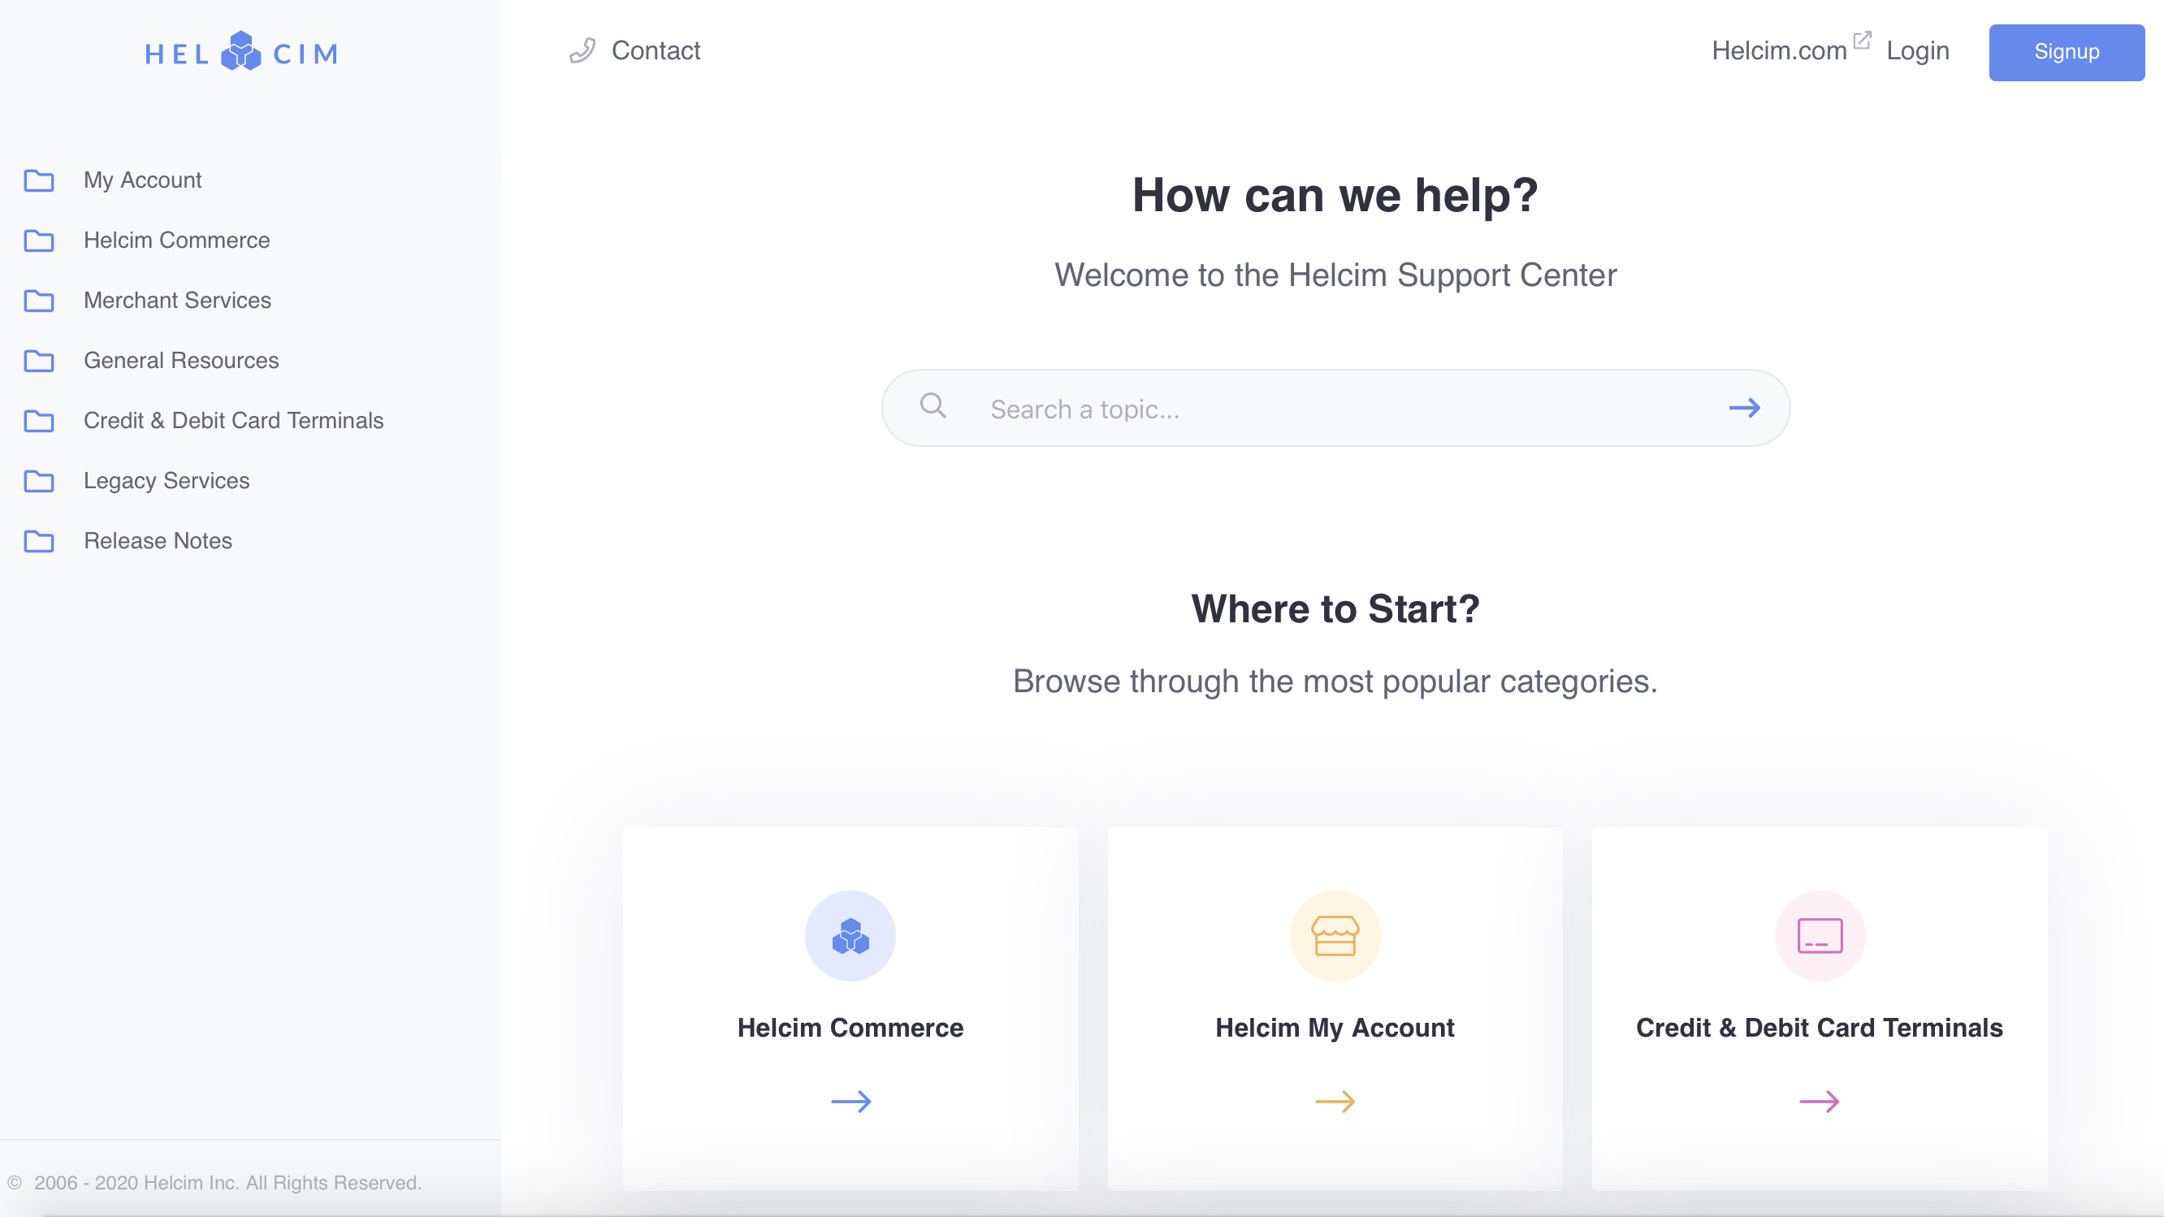
Task: Click the Login button
Action: pos(1917,49)
